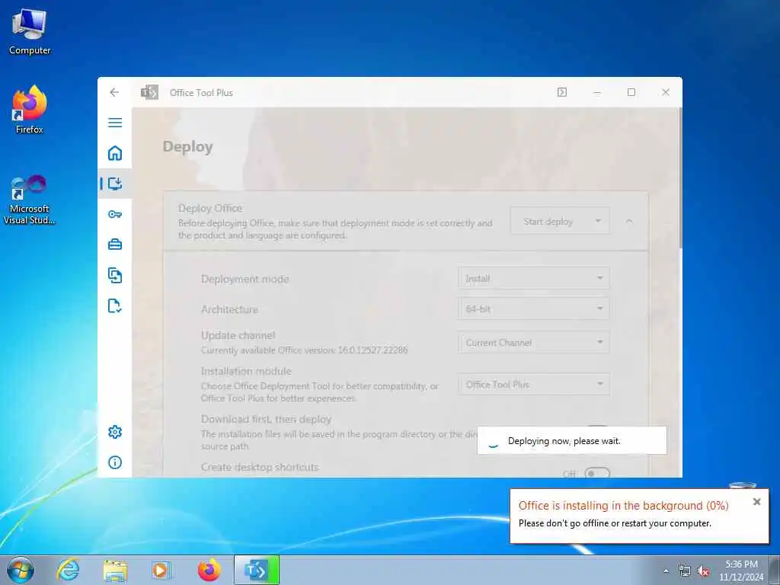The height and width of the screenshot is (585, 780).
Task: Open Settings gear in Office Tool Plus
Action: pyautogui.click(x=115, y=432)
